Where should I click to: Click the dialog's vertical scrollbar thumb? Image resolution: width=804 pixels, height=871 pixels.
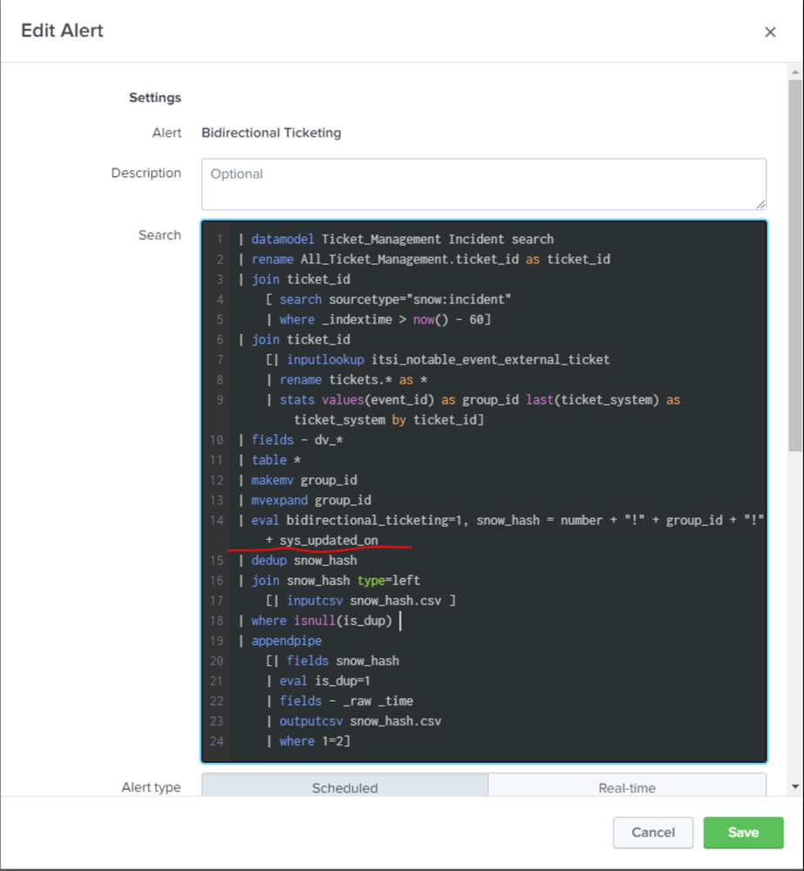pos(795,266)
